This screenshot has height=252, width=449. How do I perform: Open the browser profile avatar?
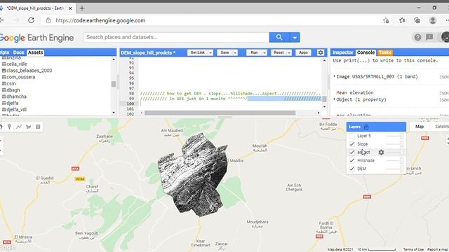pos(433,20)
